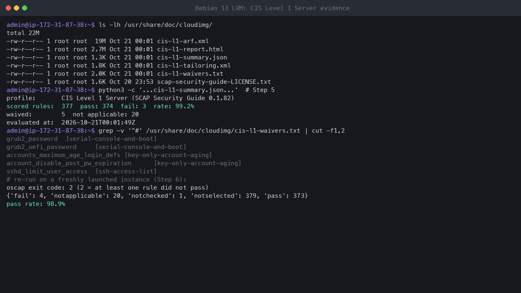Click the filename cis-l1-waivers.txt in the ls listing
521x293 pixels.
[x=190, y=74]
